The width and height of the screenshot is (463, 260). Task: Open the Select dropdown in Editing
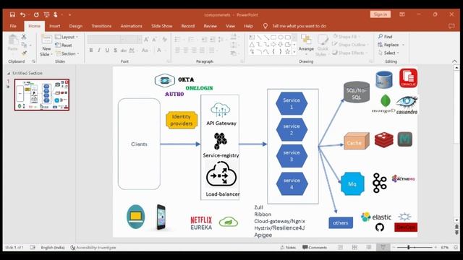point(388,53)
